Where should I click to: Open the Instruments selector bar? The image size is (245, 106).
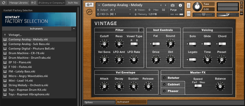(x=37, y=29)
